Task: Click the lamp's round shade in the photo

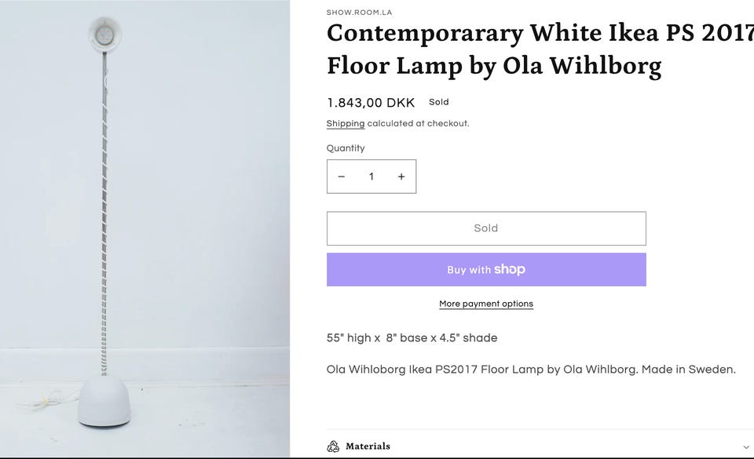Action: [104, 34]
